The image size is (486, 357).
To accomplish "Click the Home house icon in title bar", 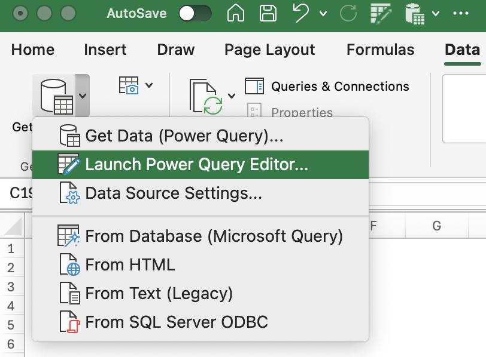I will point(236,13).
